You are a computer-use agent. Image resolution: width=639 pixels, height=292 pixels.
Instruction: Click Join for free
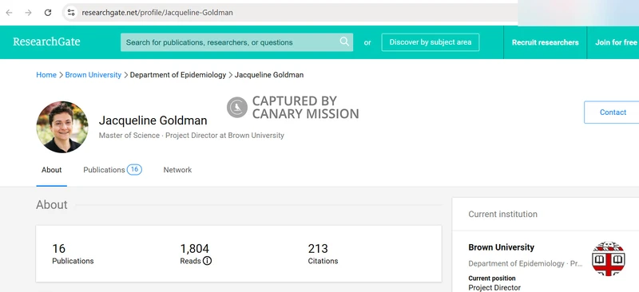coord(616,42)
